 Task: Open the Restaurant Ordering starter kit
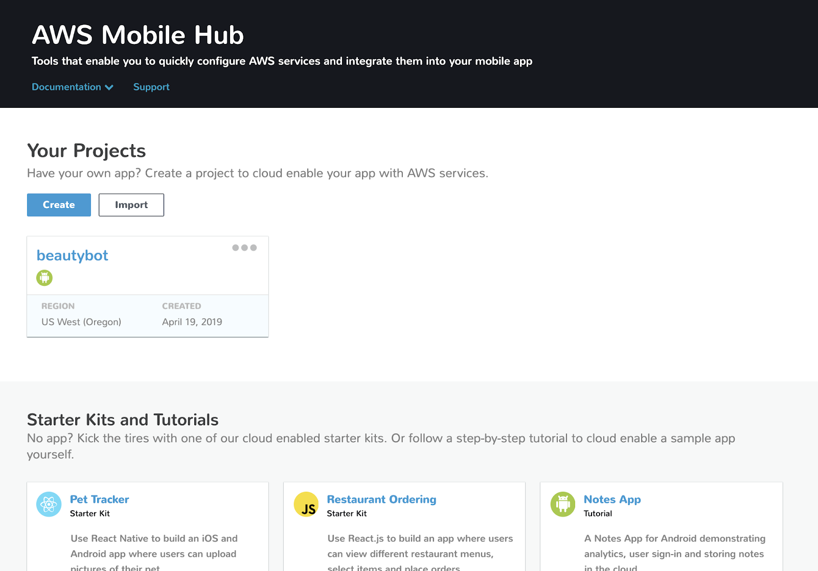pos(381,499)
